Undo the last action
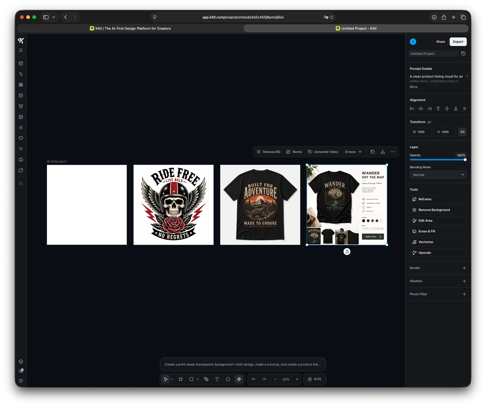The width and height of the screenshot is (486, 407). (253, 379)
